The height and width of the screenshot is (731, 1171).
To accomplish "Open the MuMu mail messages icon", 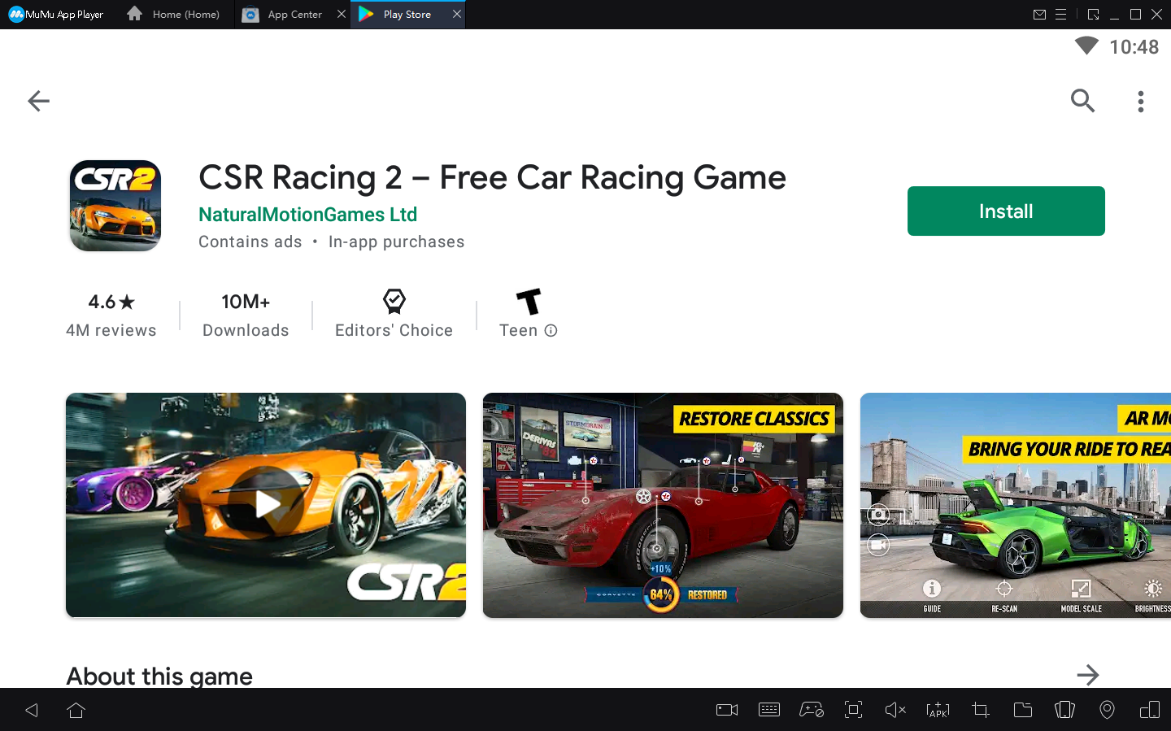I will coord(1039,15).
